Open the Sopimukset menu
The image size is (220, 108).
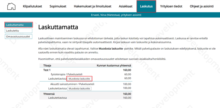[58, 6]
